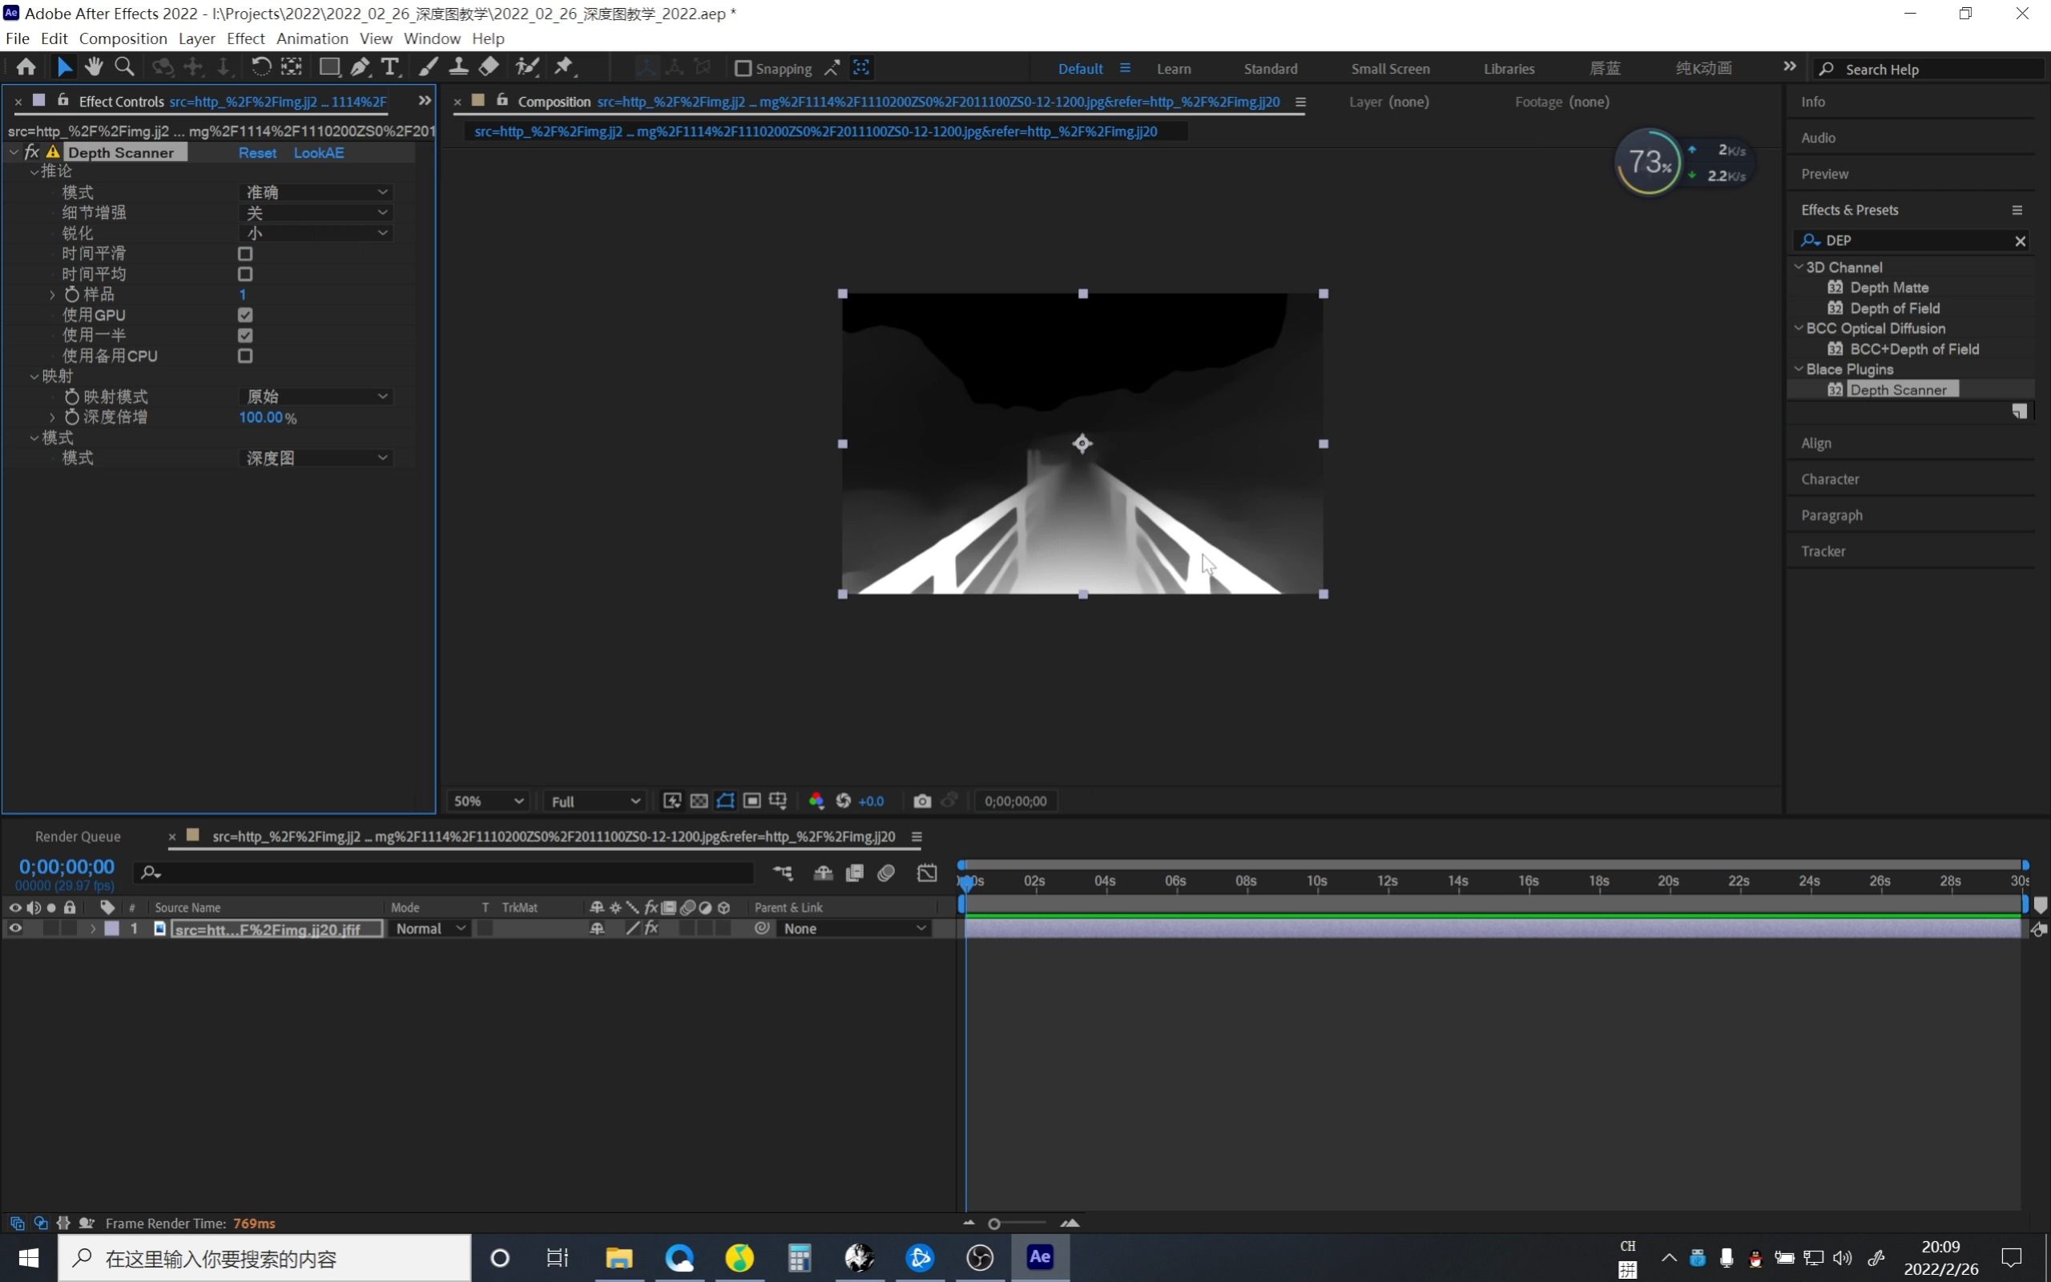Select the Zoom tool
This screenshot has width=2051, height=1282.
[x=123, y=67]
